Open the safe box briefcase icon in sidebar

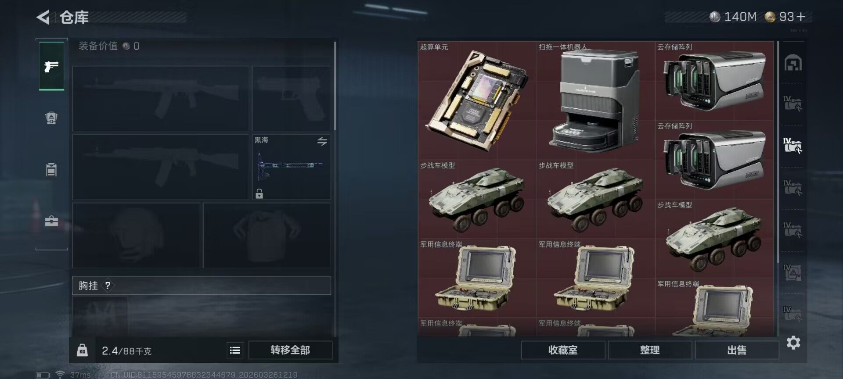(51, 221)
